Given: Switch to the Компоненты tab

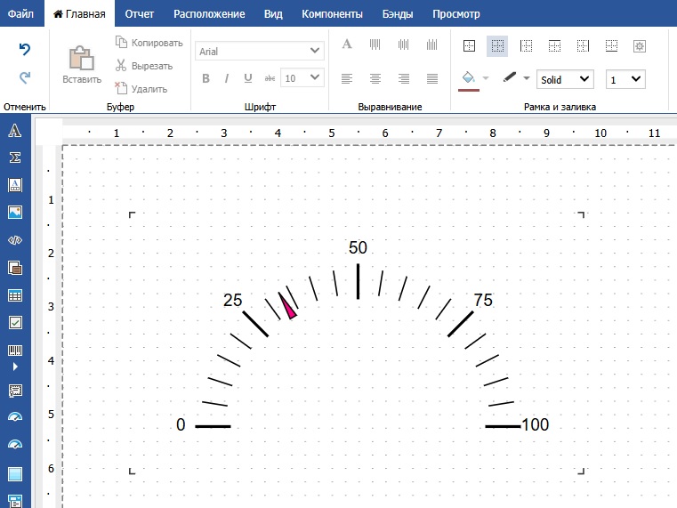Looking at the screenshot, I should pyautogui.click(x=332, y=14).
